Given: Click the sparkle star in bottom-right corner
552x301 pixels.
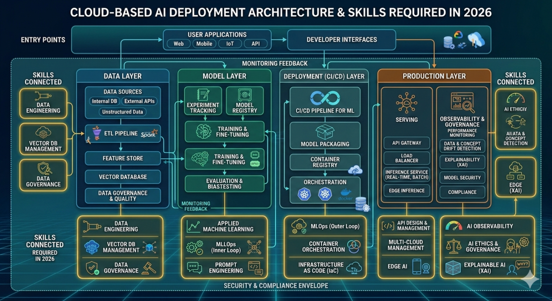Looking at the screenshot, I should pyautogui.click(x=531, y=280).
